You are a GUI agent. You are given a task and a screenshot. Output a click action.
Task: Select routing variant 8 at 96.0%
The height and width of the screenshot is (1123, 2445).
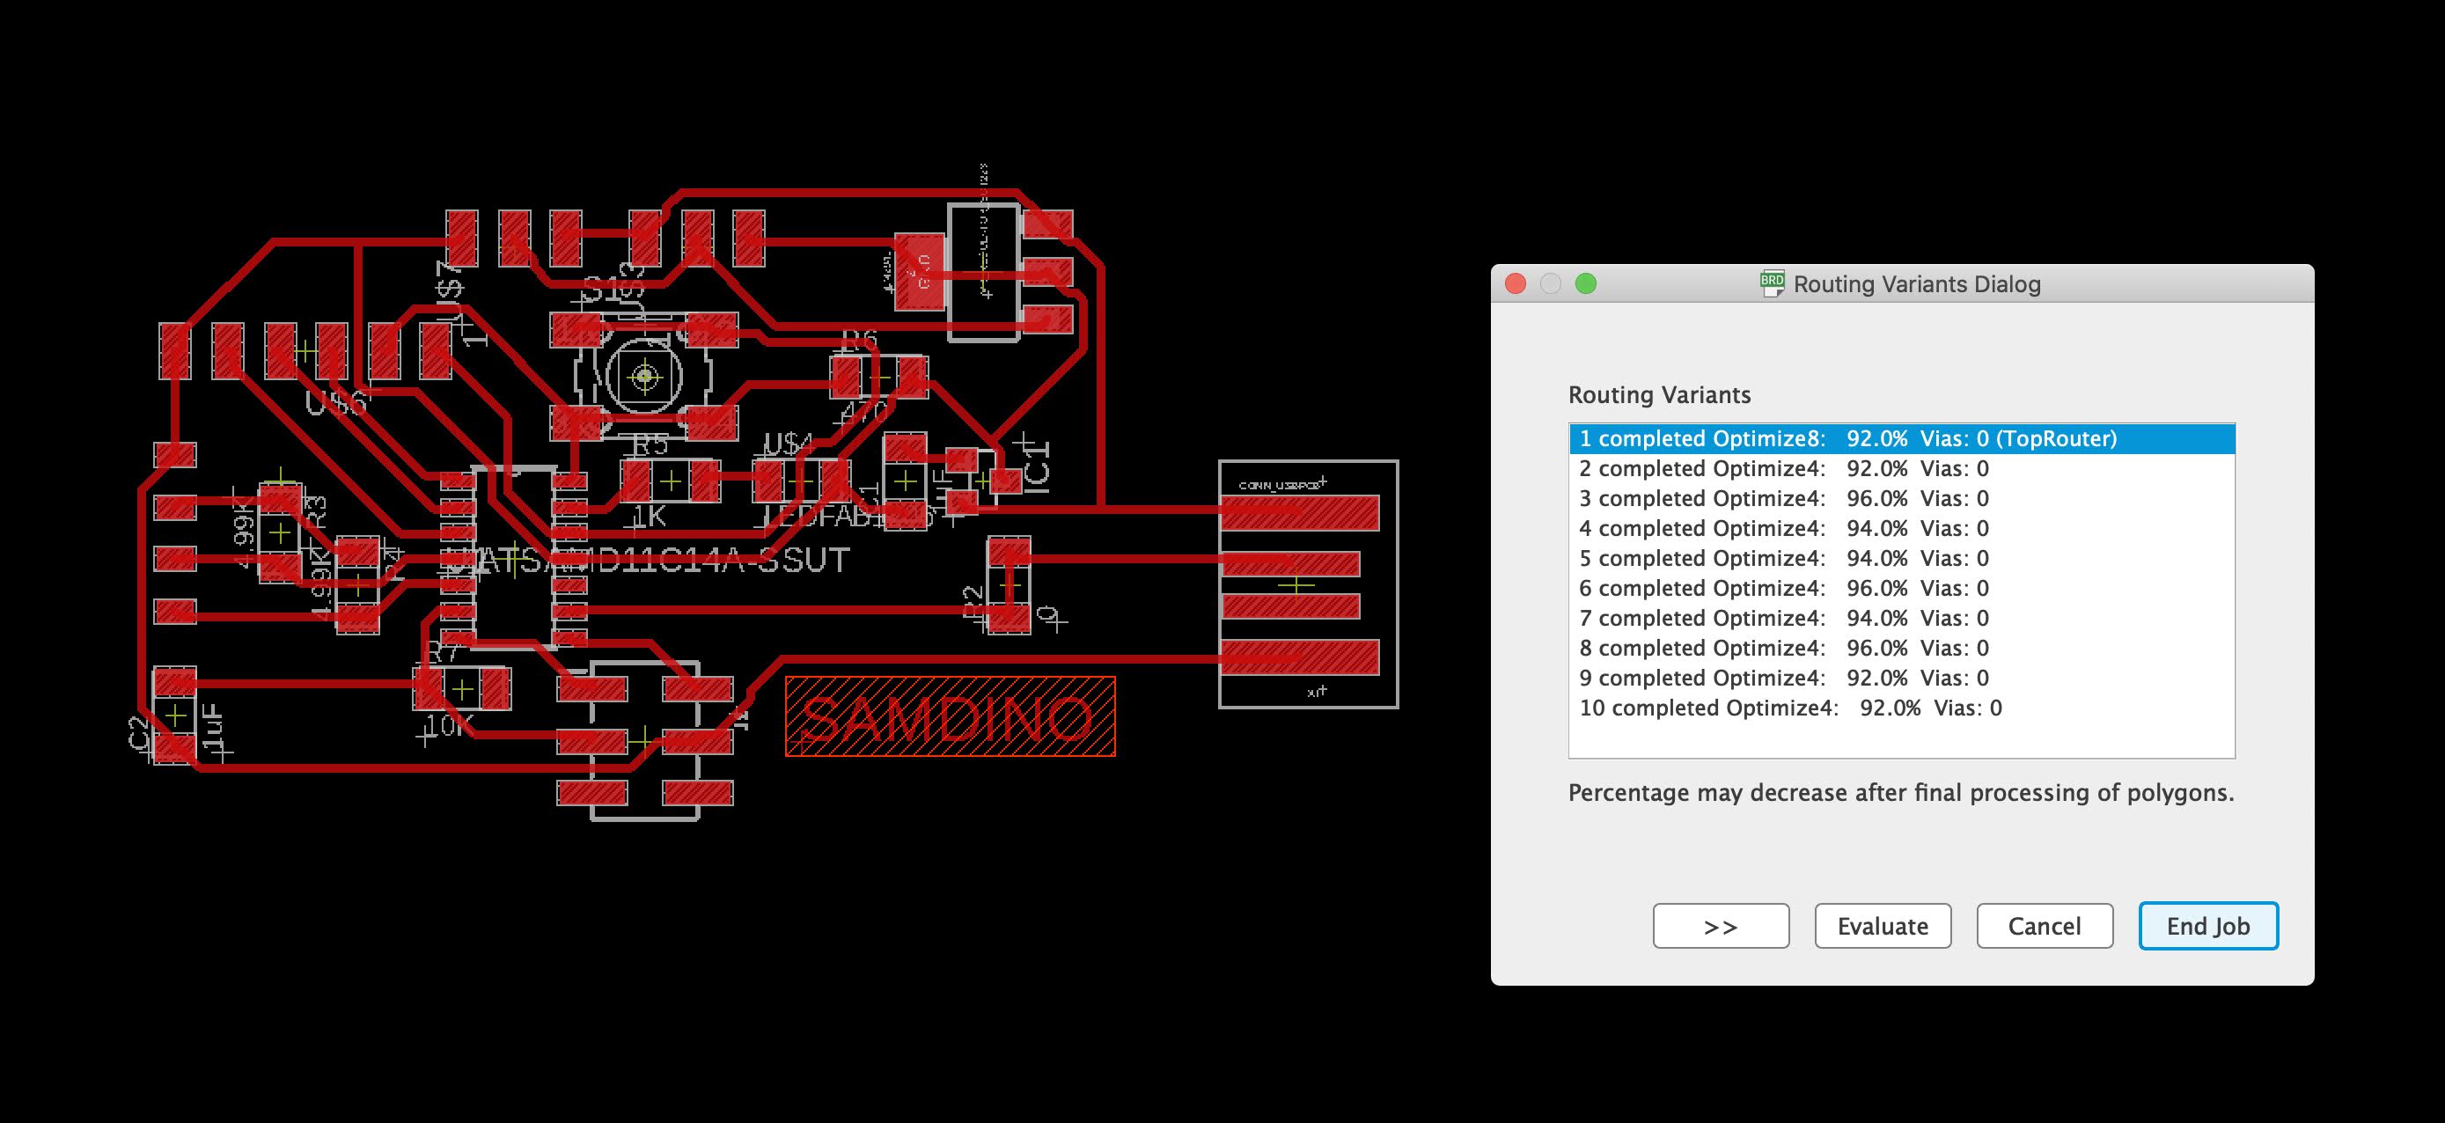pos(1782,649)
